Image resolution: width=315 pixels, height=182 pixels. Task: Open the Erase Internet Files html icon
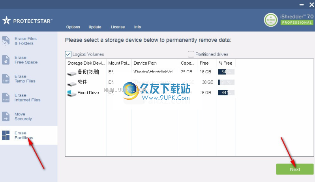pos(6,98)
